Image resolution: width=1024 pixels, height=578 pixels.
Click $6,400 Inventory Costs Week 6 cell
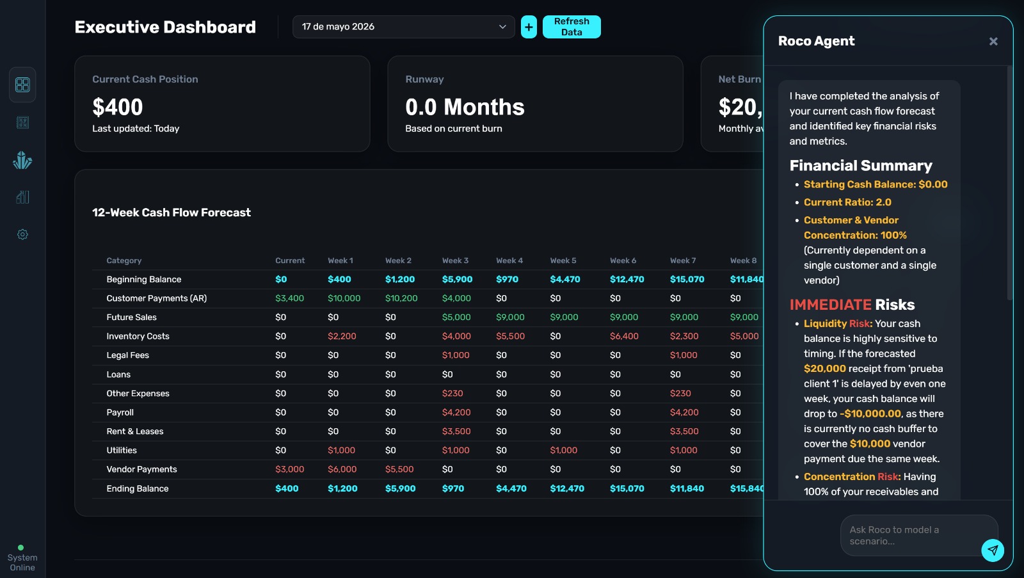[624, 336]
